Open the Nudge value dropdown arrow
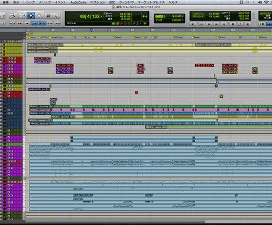This screenshot has width=272, height=225. [183, 20]
